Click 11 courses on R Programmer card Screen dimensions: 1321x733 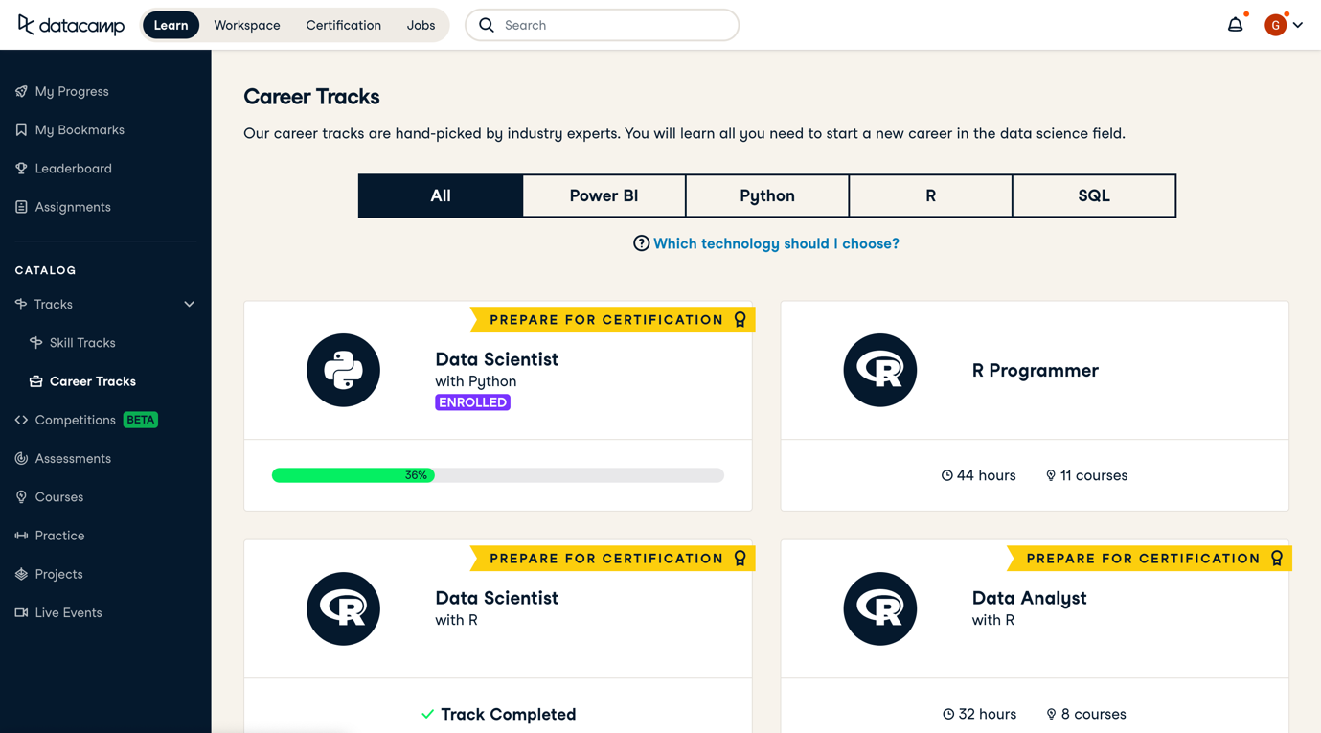coord(1086,475)
